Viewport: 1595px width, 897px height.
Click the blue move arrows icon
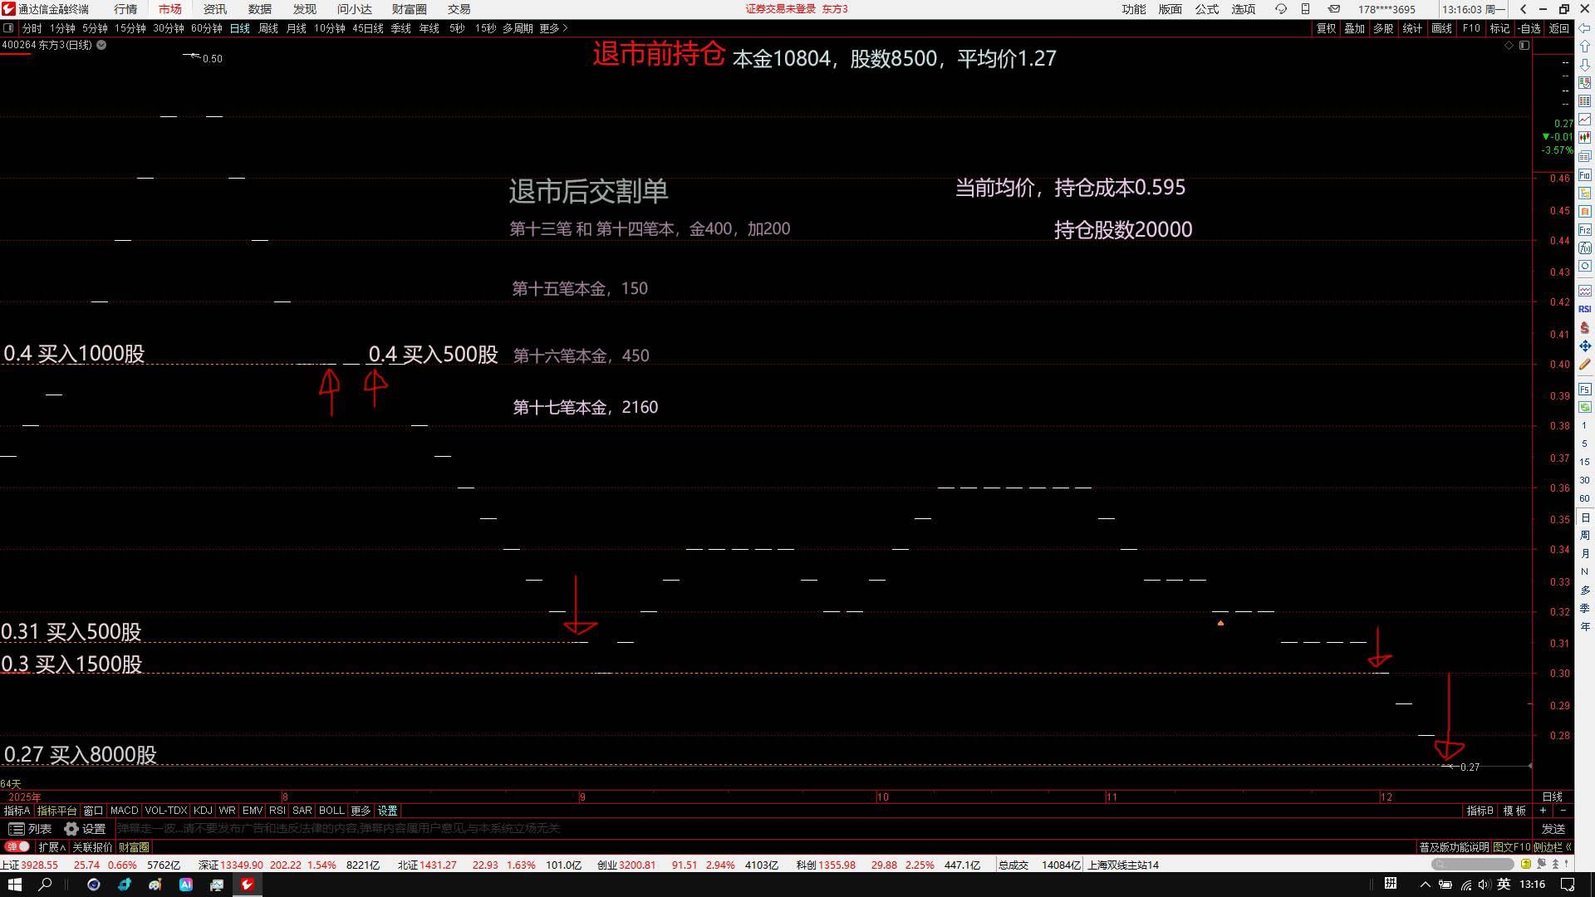coord(1585,346)
